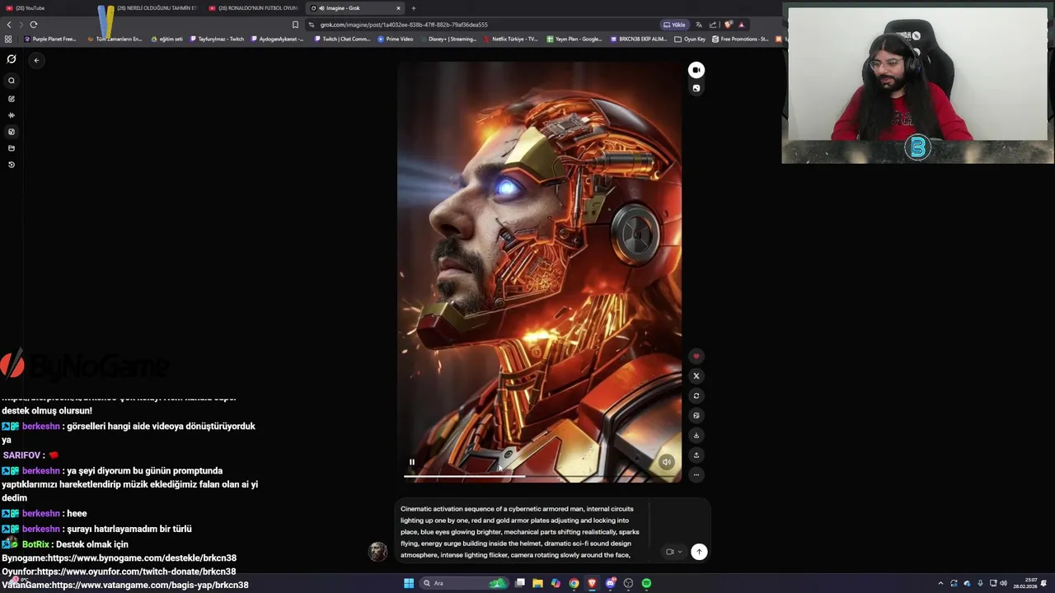Screen dimensions: 1055x593
Task: Click the share upload icon
Action: pos(696,455)
